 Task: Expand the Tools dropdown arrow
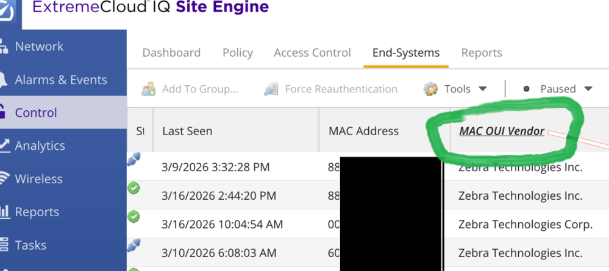(x=482, y=89)
